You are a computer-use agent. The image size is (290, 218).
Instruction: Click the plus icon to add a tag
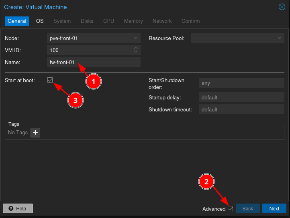35,133
